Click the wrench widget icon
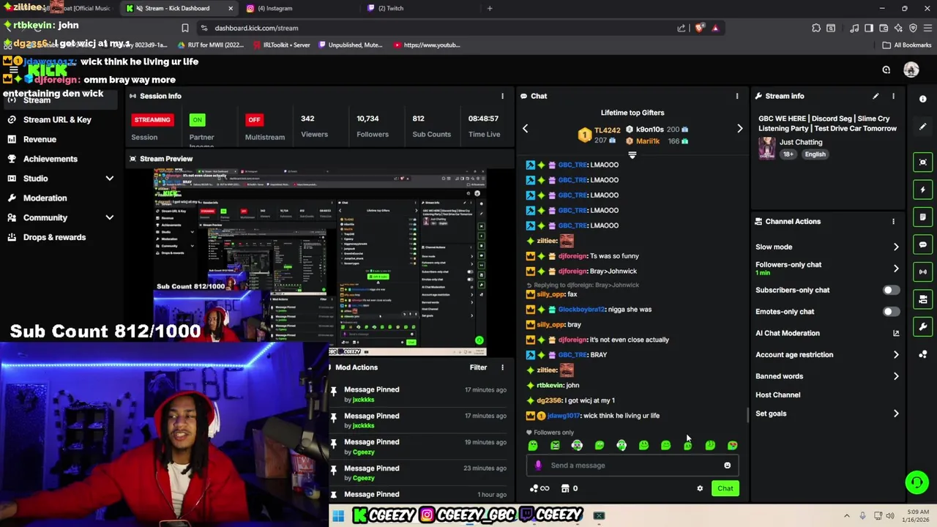The height and width of the screenshot is (527, 937). tap(923, 326)
